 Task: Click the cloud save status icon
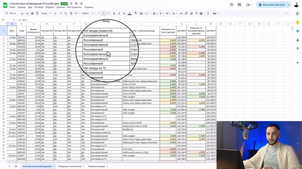pyautogui.click(x=82, y=3)
